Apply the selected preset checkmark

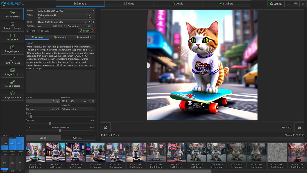[x=53, y=101]
